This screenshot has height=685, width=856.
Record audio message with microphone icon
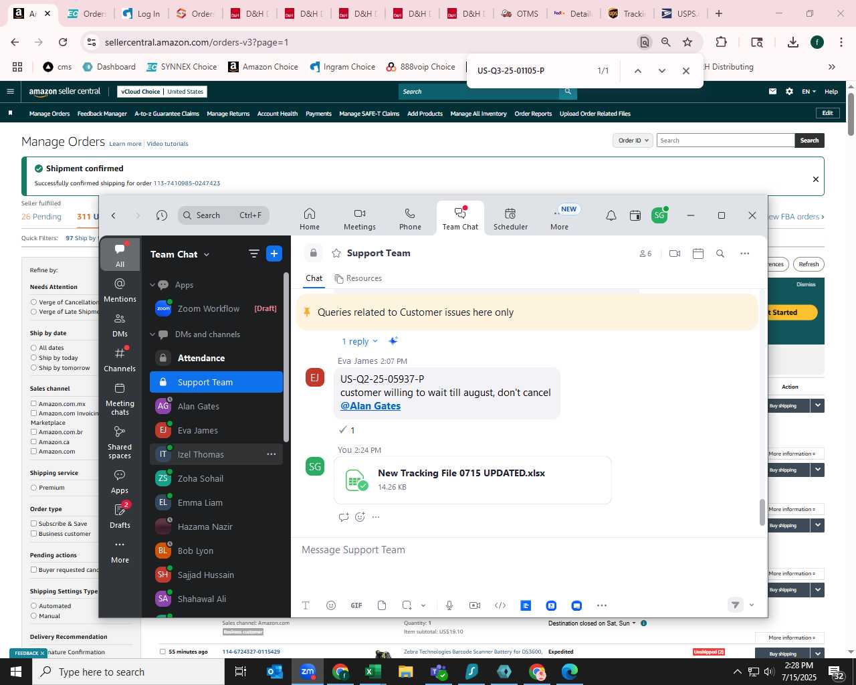pos(449,605)
